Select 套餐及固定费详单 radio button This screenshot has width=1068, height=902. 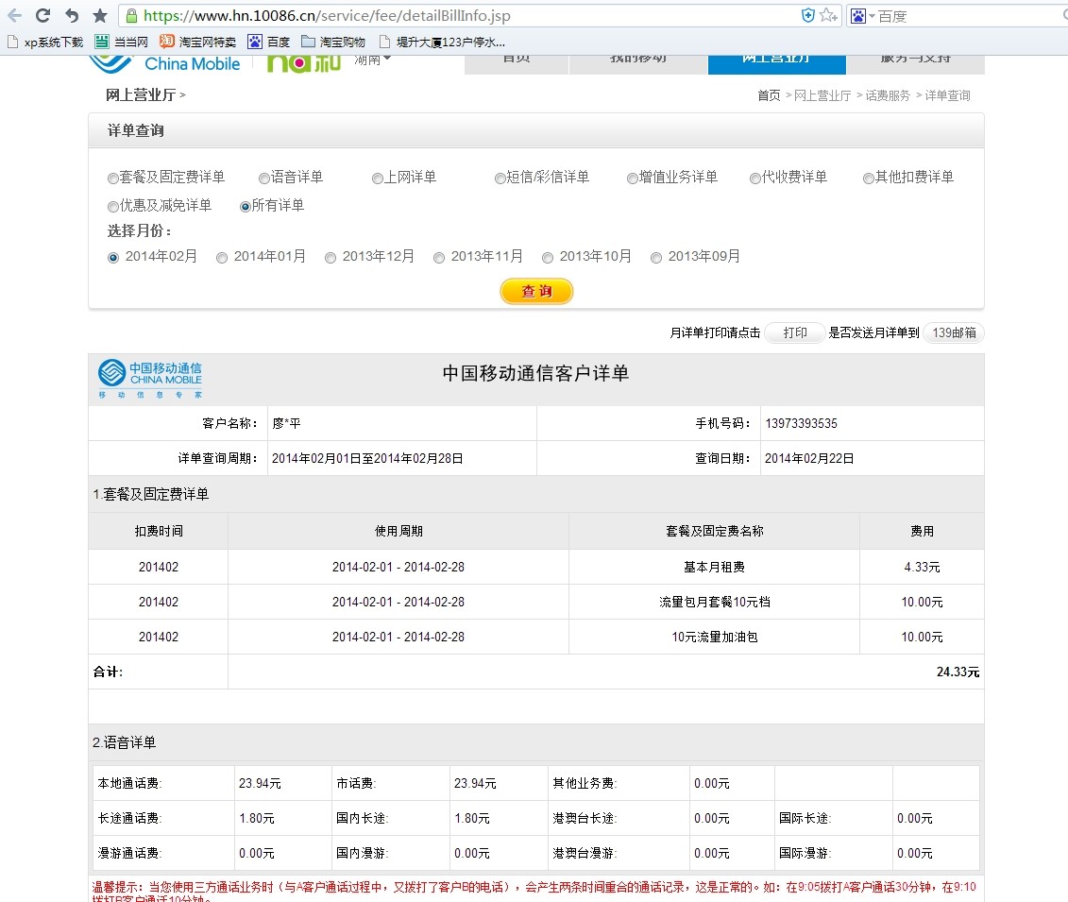pos(113,179)
